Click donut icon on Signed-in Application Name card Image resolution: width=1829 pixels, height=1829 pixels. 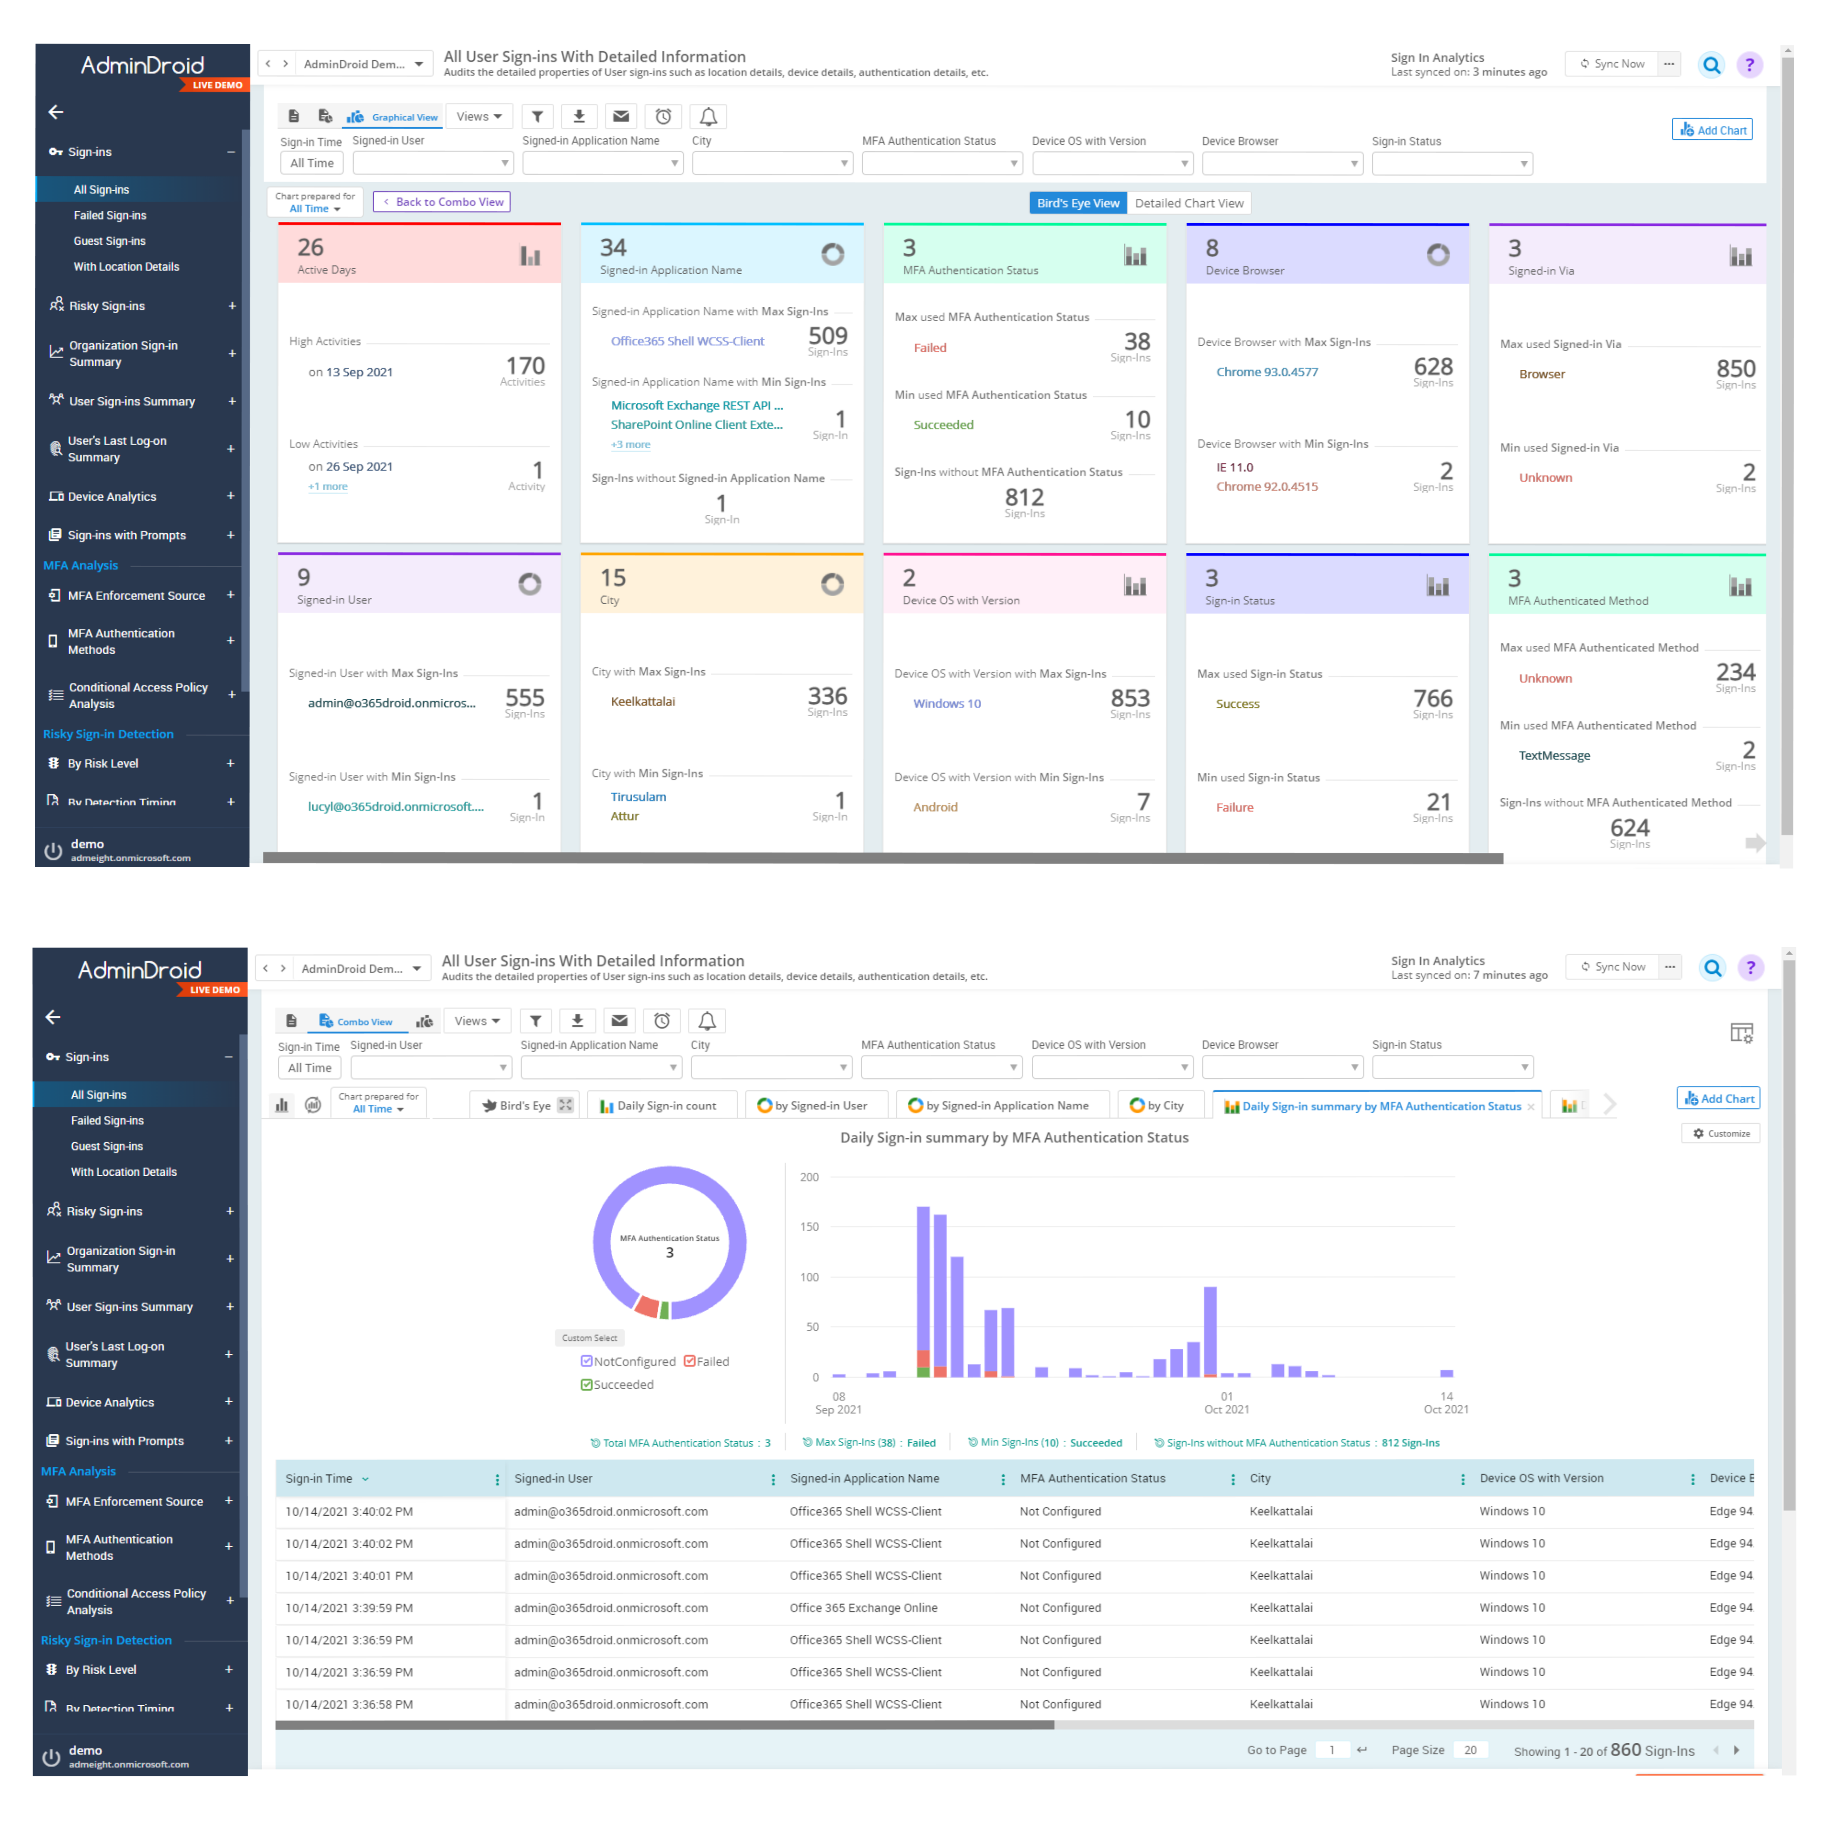(832, 254)
